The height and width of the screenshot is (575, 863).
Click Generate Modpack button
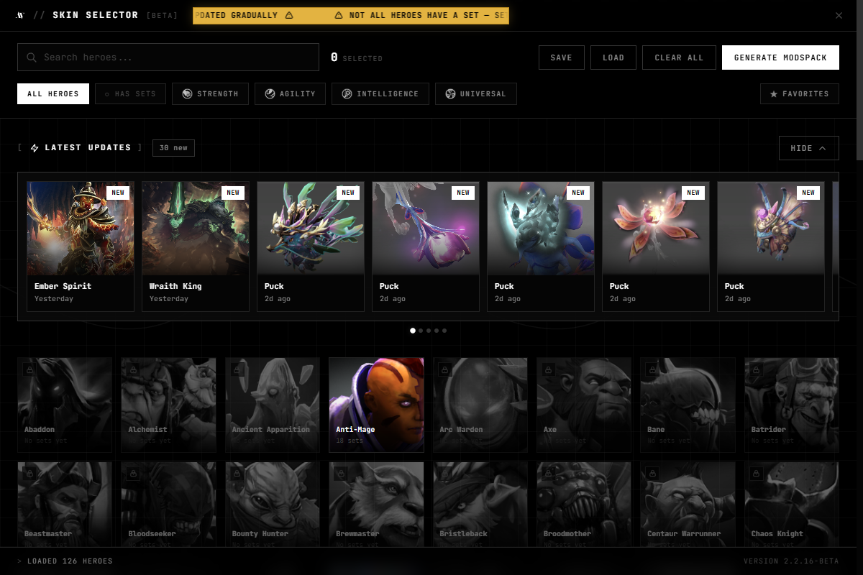pos(780,57)
